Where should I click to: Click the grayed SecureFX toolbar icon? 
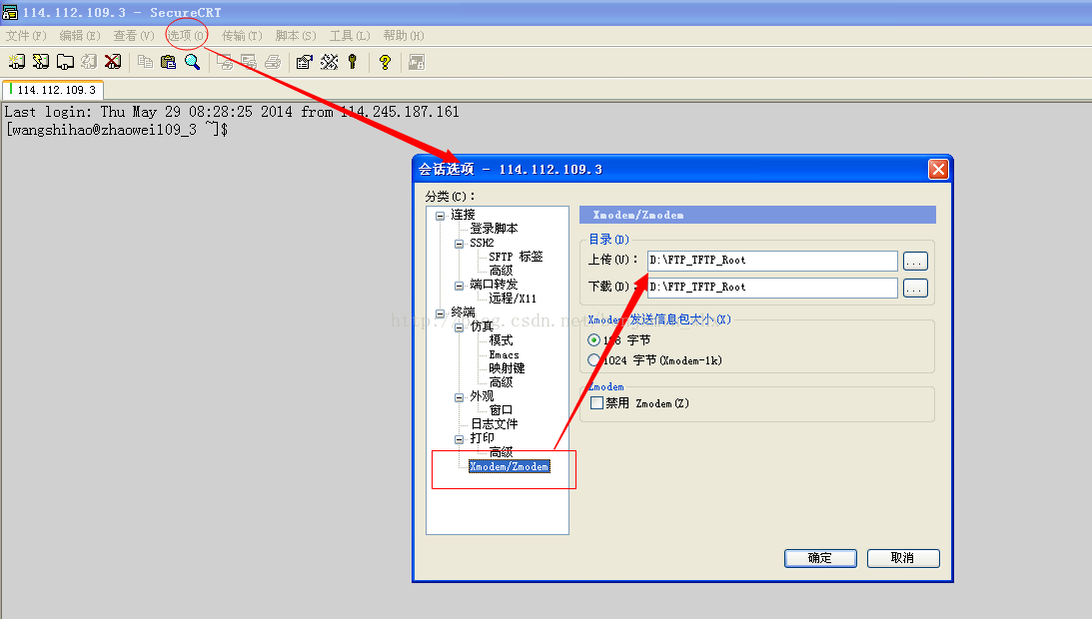417,62
